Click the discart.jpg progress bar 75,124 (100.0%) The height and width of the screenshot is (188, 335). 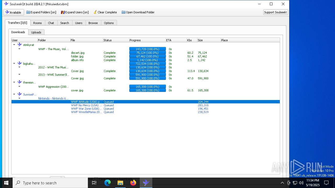tap(148, 53)
